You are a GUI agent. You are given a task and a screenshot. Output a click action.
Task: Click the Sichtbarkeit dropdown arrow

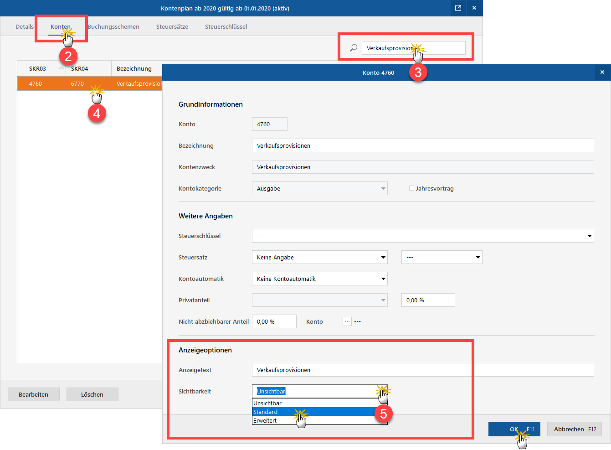click(383, 391)
